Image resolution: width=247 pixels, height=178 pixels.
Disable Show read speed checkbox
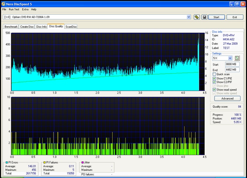pyautogui.click(x=214, y=90)
